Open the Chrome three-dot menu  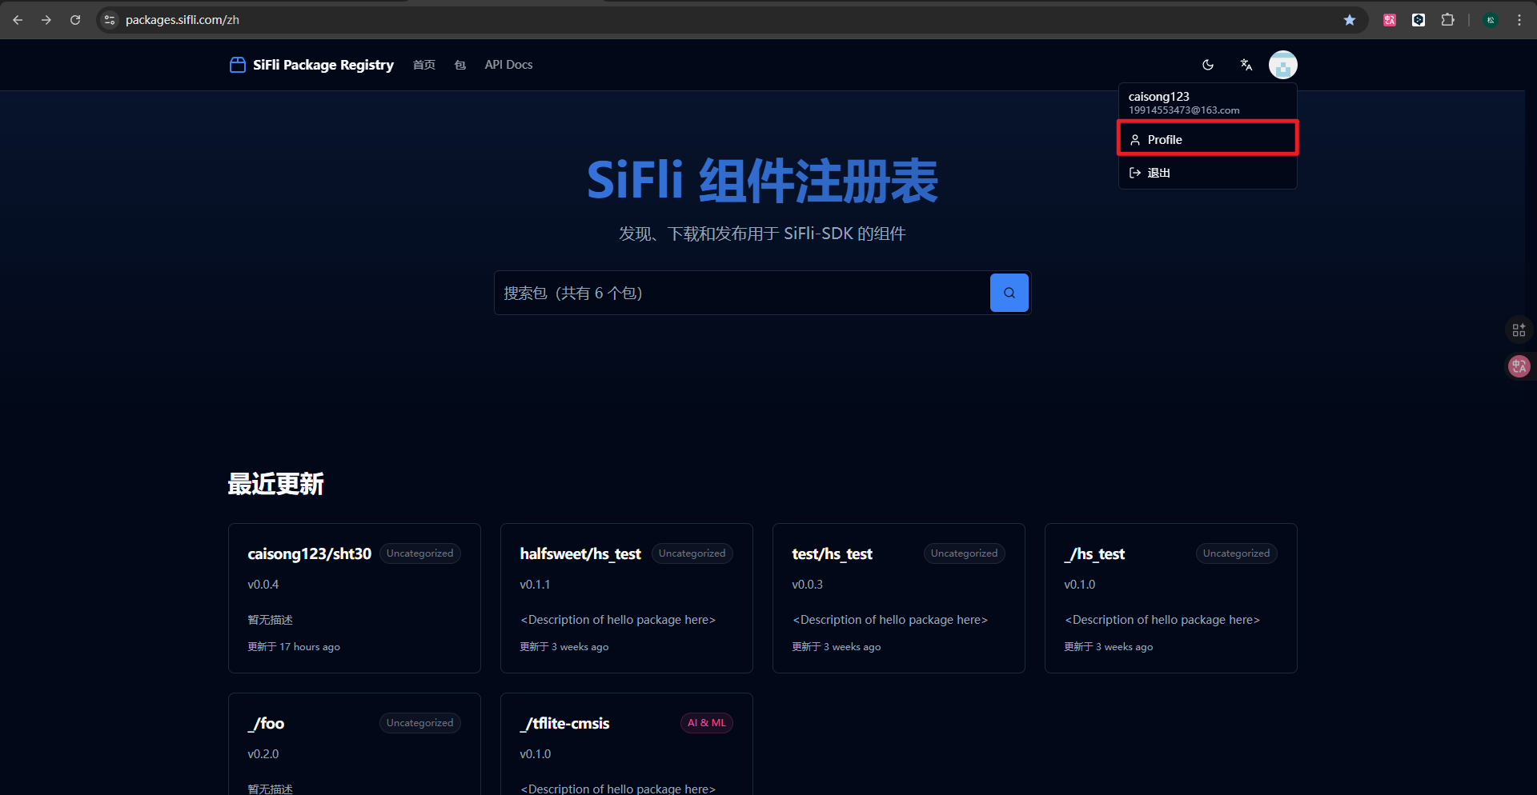click(1519, 19)
